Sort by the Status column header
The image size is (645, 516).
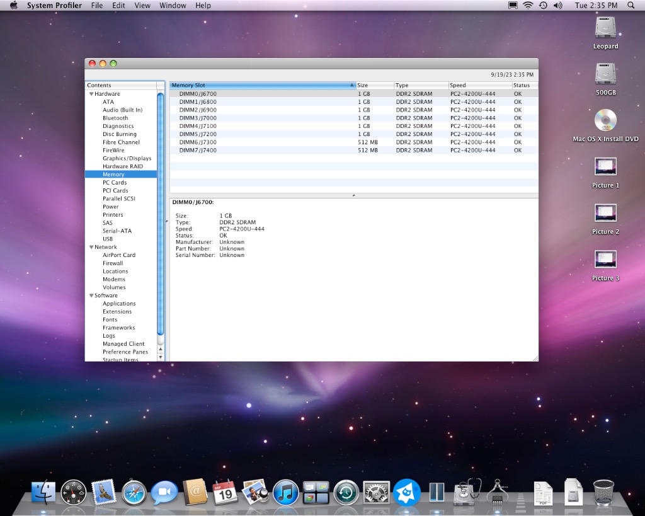tap(525, 85)
